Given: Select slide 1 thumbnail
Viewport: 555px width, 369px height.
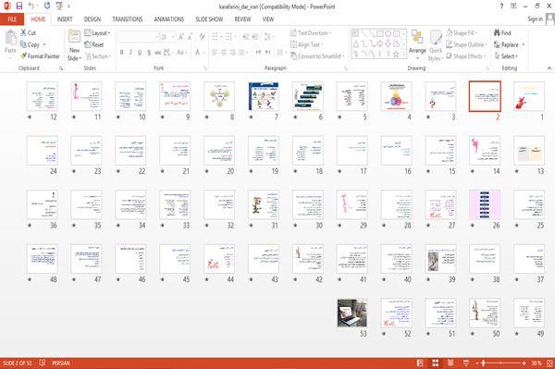Looking at the screenshot, I should coord(529,96).
